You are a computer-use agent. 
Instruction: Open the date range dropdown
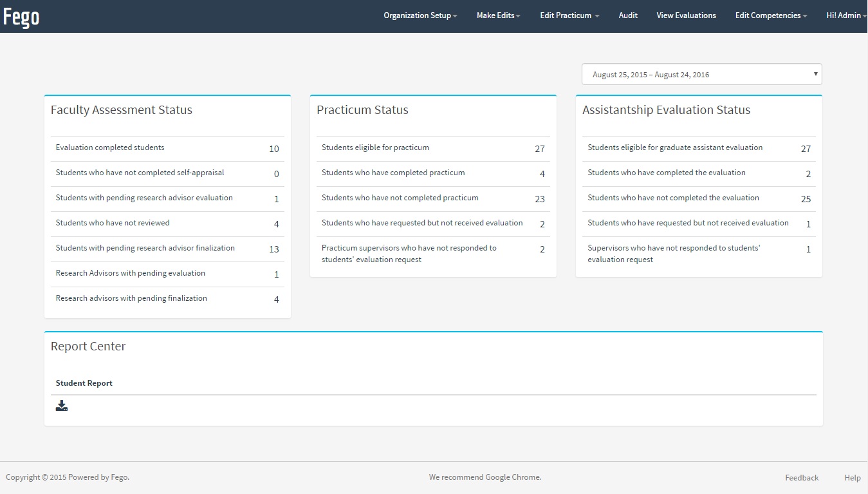701,75
